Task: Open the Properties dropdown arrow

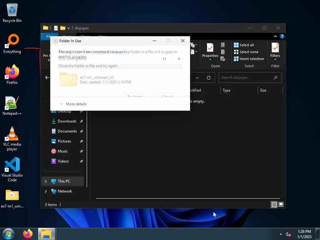Action: 210,60
